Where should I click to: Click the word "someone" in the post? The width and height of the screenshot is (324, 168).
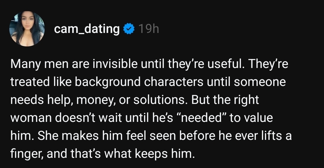[x=259, y=82]
